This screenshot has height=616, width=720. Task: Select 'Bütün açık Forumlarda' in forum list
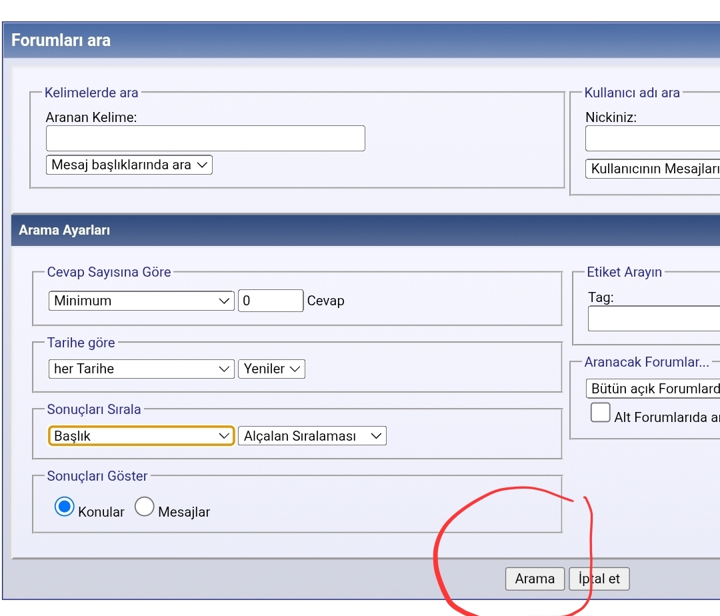653,389
